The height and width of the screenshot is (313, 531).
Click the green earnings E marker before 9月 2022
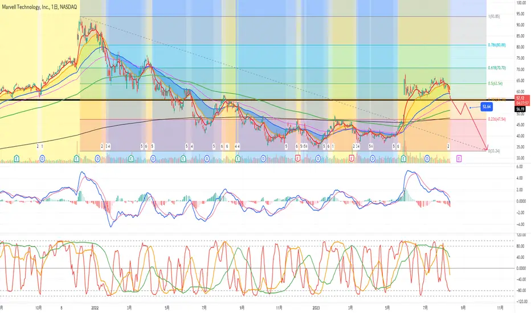click(x=238, y=158)
